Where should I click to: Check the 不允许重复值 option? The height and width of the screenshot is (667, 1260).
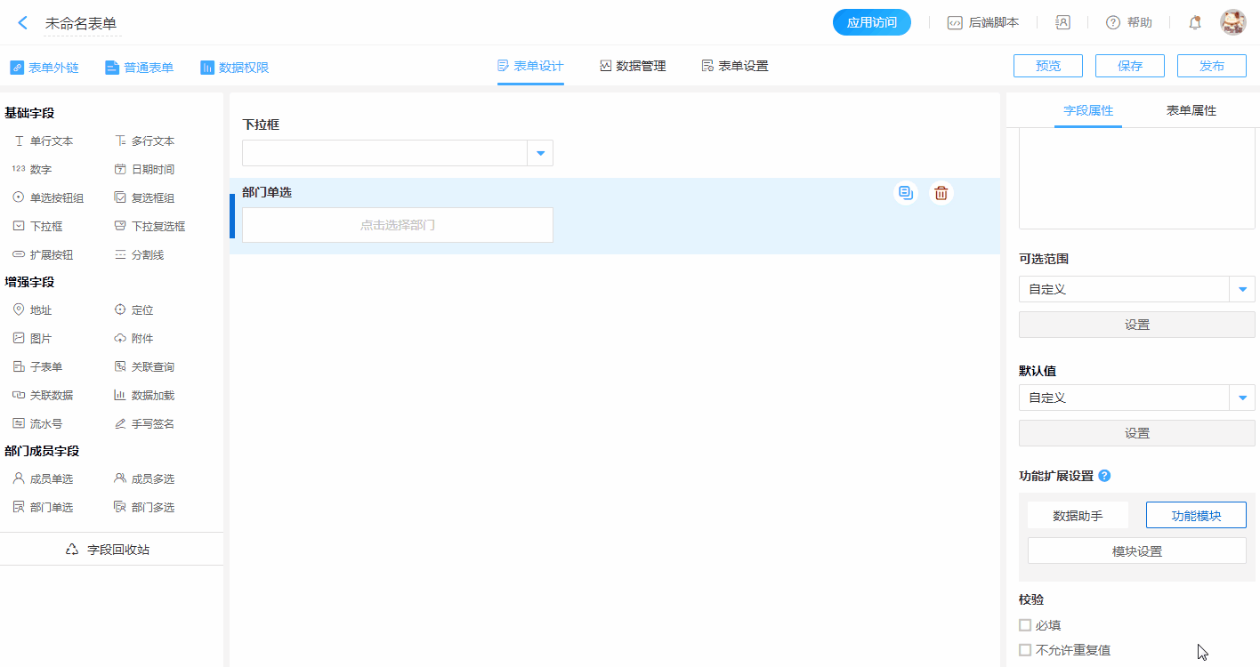click(1025, 650)
